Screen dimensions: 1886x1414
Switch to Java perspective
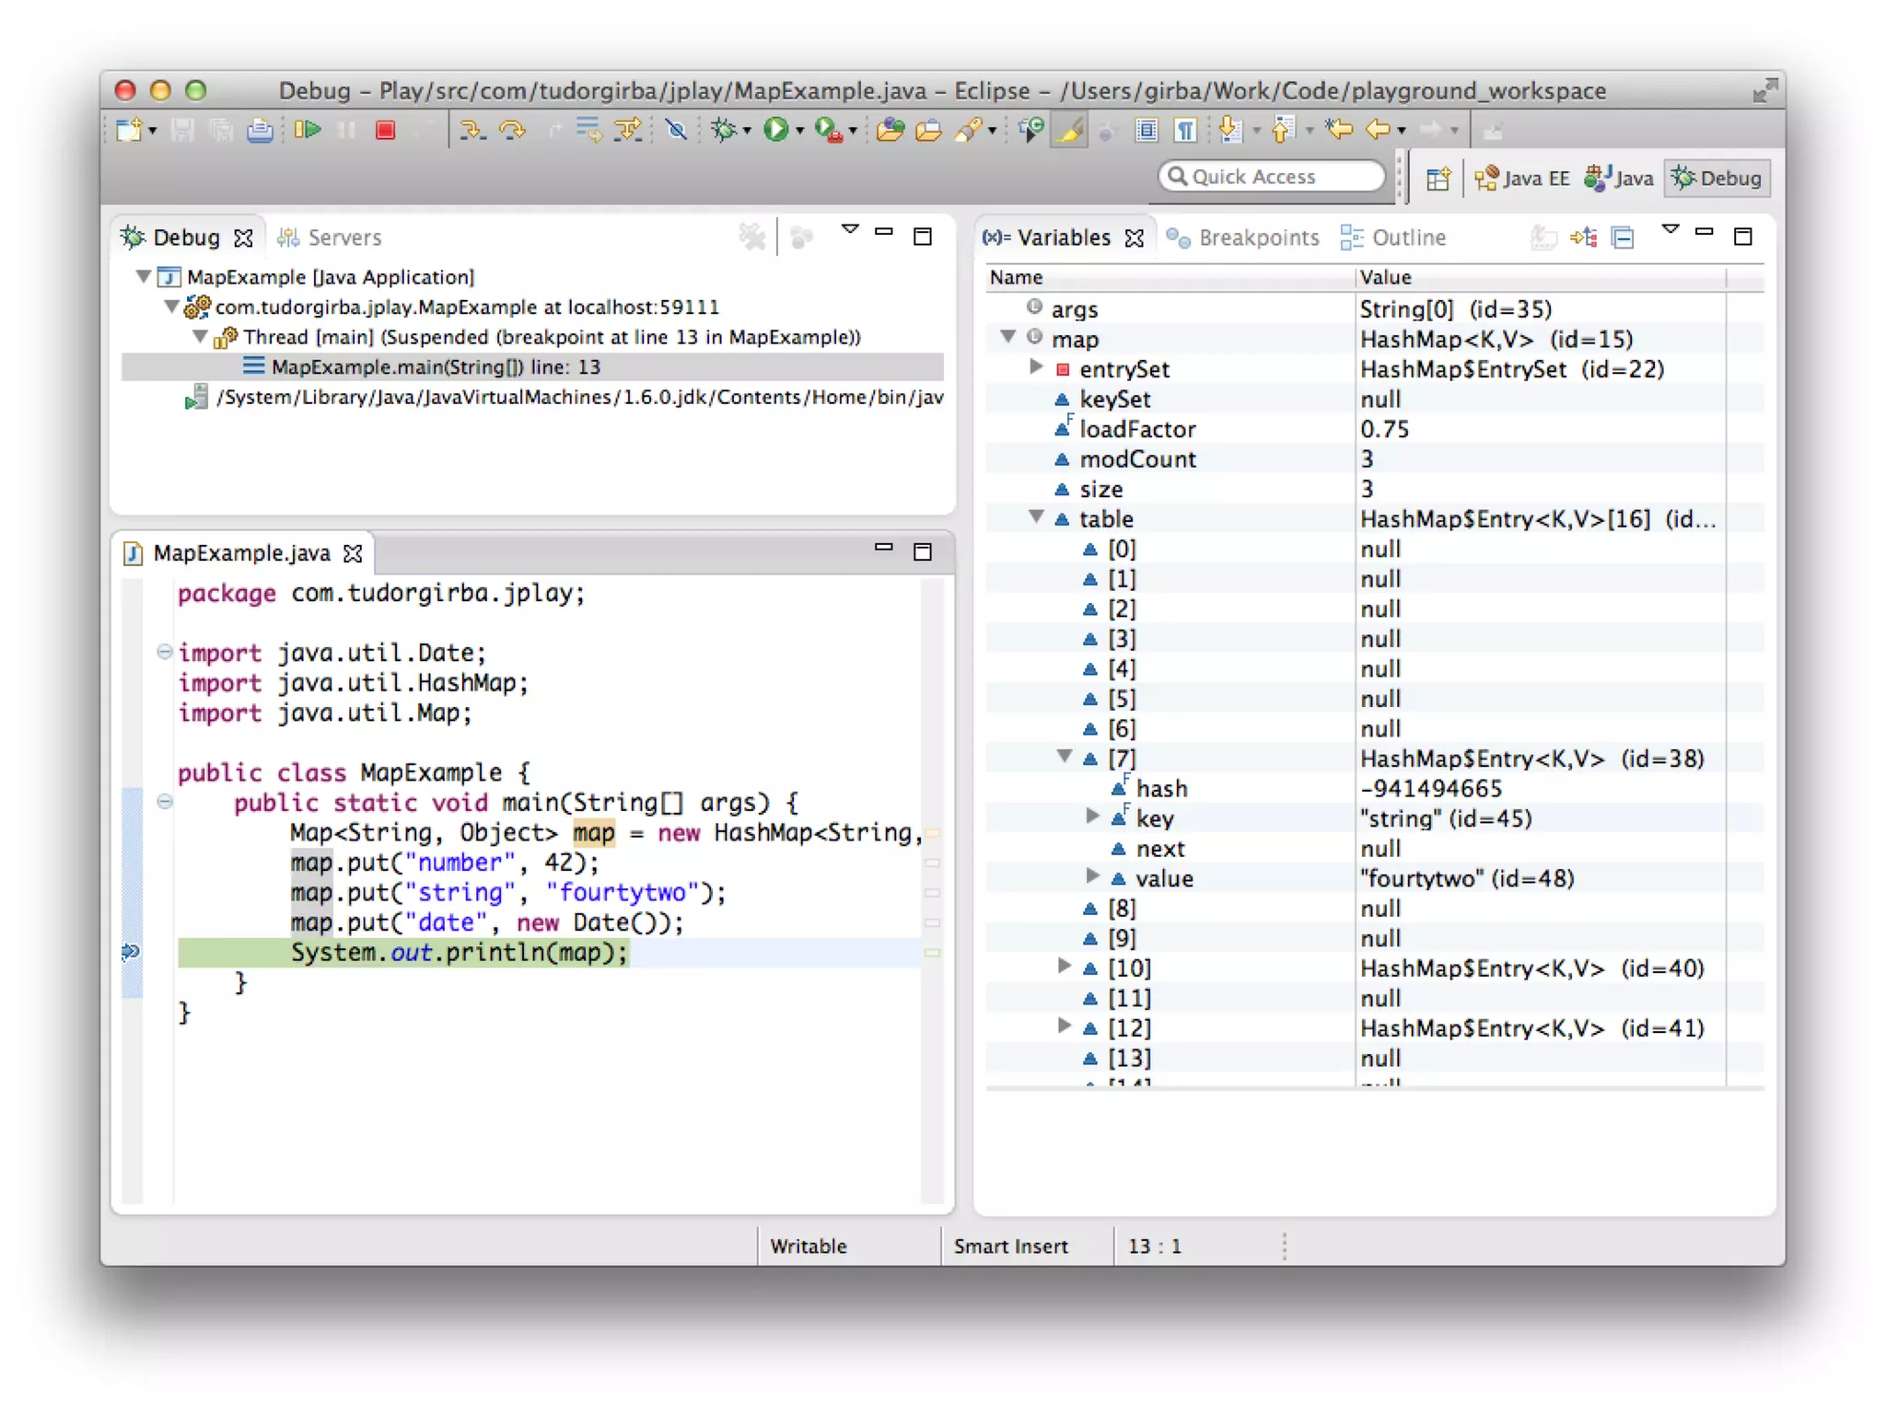click(1619, 178)
